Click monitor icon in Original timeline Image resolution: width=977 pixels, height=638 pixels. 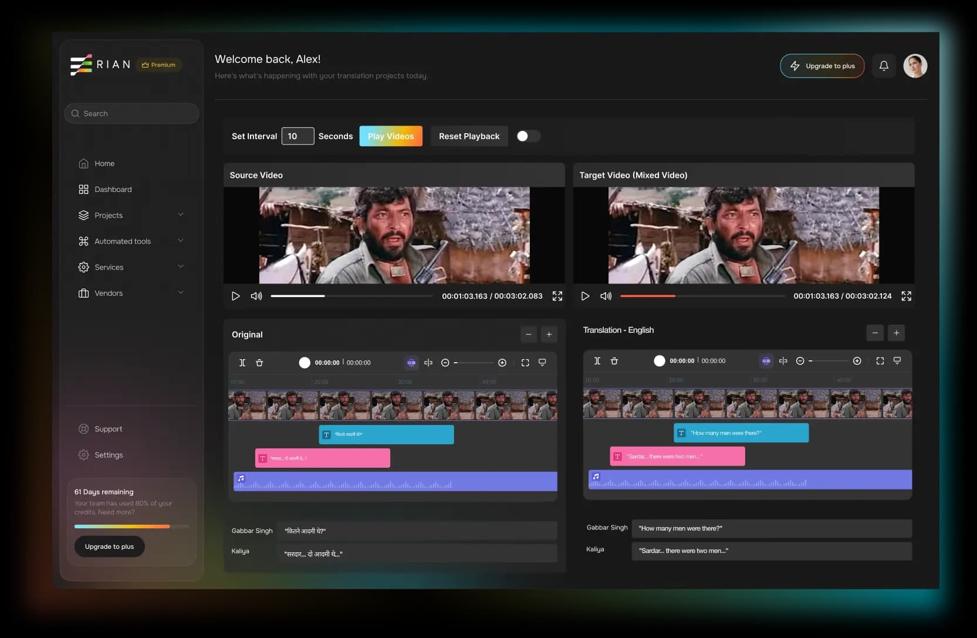point(542,363)
